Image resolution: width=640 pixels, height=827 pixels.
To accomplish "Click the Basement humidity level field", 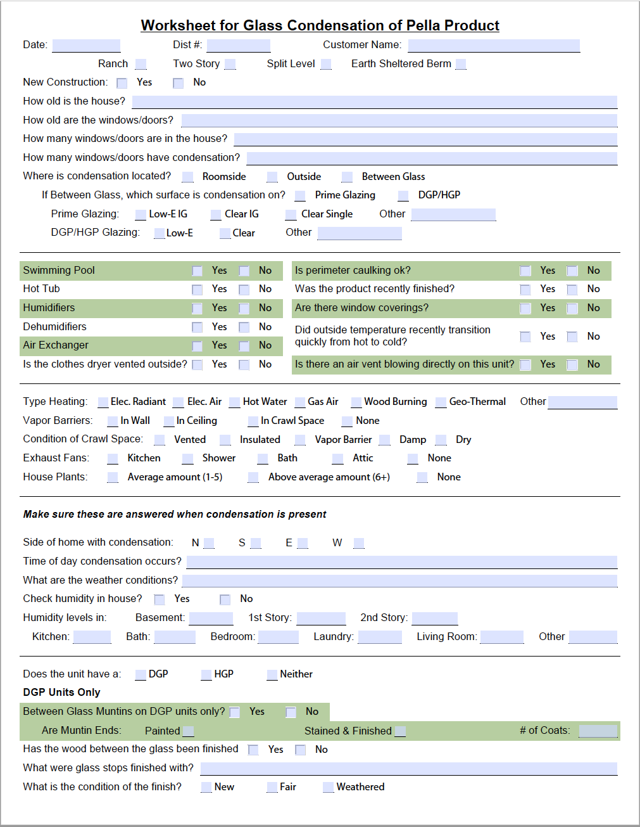I will tap(211, 617).
